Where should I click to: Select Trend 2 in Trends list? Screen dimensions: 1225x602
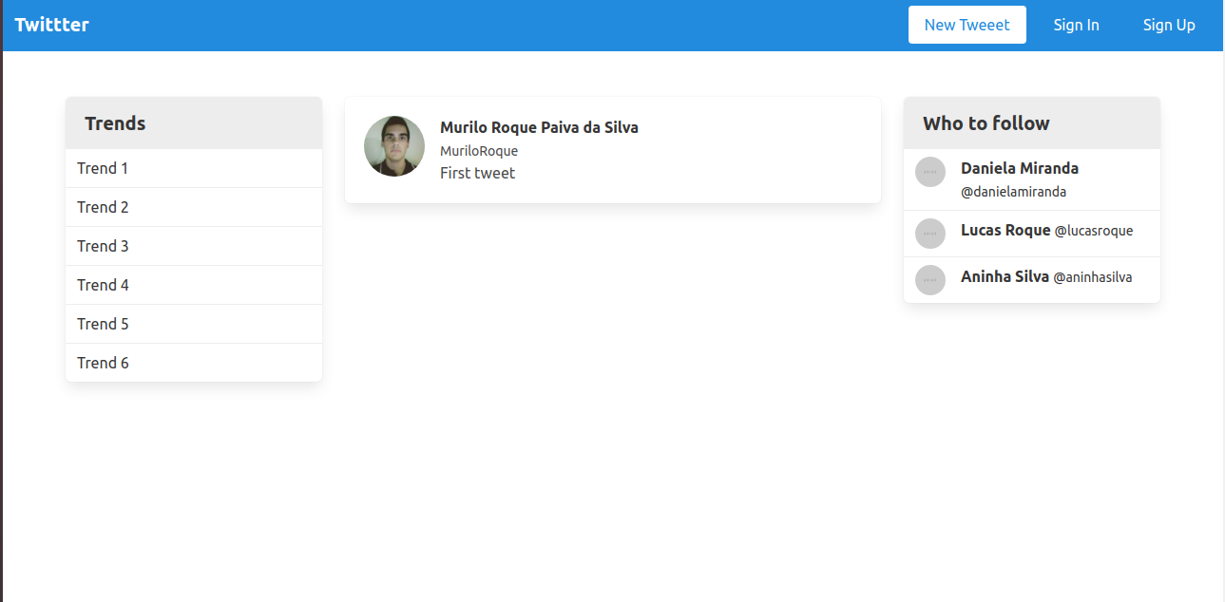pos(194,207)
